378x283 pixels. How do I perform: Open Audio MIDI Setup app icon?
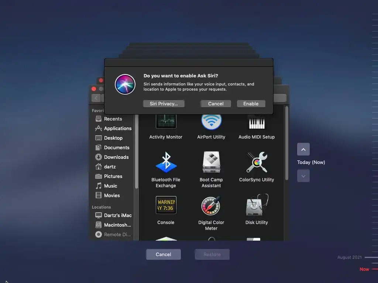point(257,122)
